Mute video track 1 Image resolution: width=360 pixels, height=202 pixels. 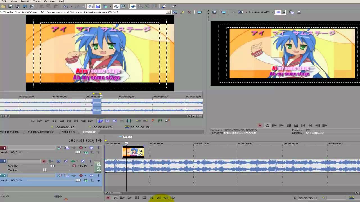pyautogui.click(x=91, y=148)
